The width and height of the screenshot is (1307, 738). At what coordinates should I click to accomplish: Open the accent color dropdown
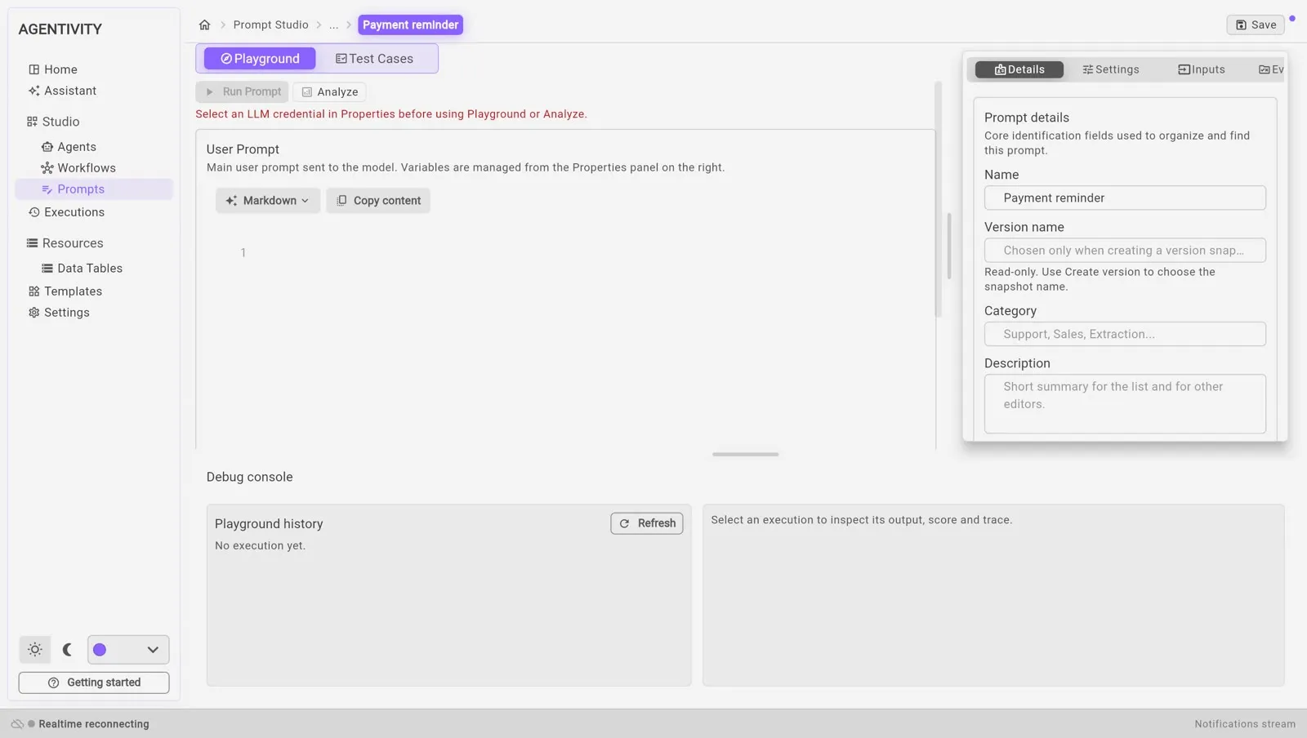click(x=128, y=650)
